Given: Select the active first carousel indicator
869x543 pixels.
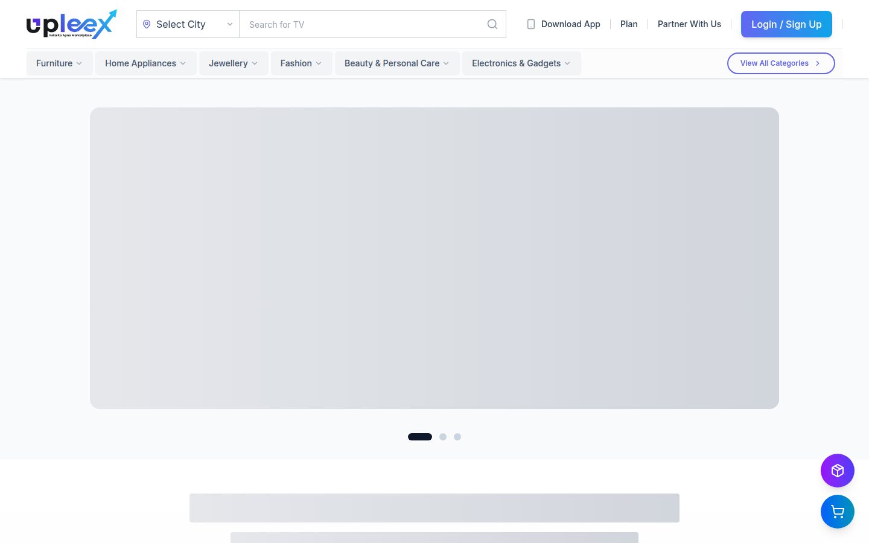Looking at the screenshot, I should point(420,437).
